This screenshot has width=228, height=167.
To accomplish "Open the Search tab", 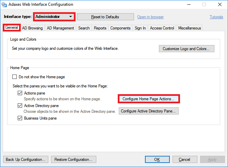I will coord(84,28).
